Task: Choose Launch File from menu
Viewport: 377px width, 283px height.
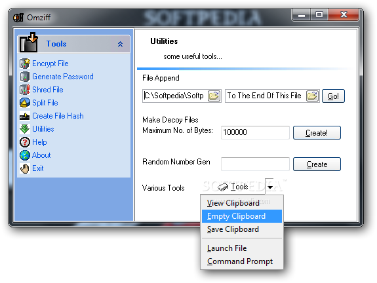Action: 242,248
